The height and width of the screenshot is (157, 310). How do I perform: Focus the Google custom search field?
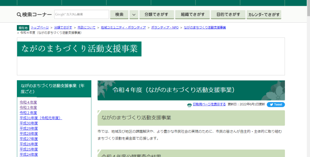(x=81, y=15)
